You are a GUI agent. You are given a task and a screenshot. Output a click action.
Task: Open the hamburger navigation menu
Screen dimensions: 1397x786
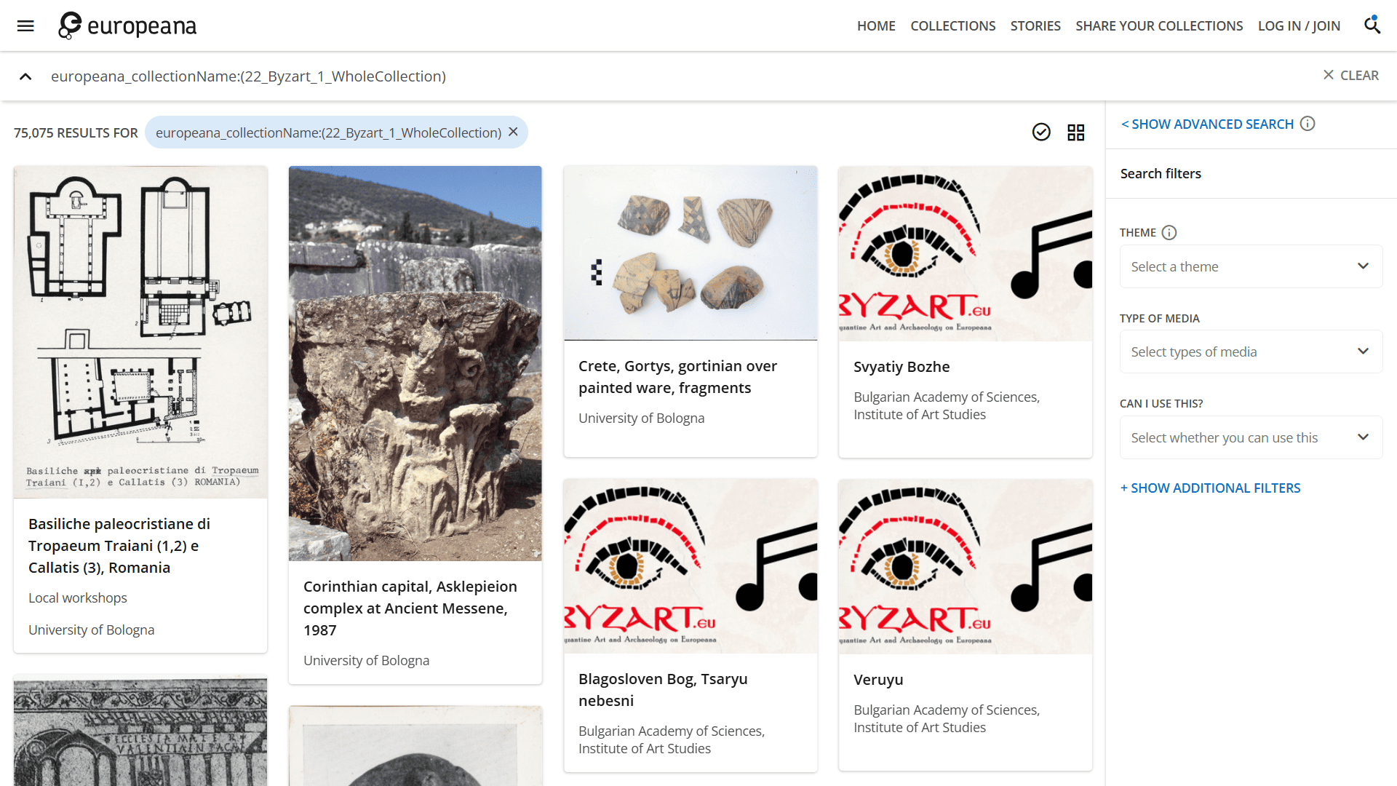pos(25,26)
